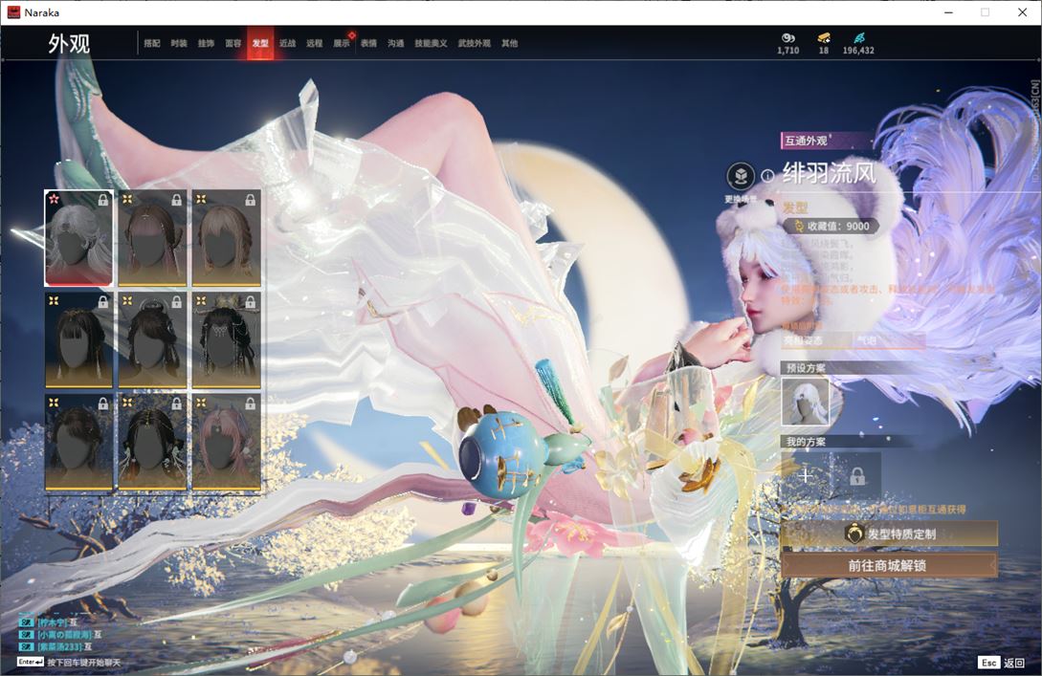
Task: Pick the pink hairstyle thumbnail
Action: tap(226, 442)
